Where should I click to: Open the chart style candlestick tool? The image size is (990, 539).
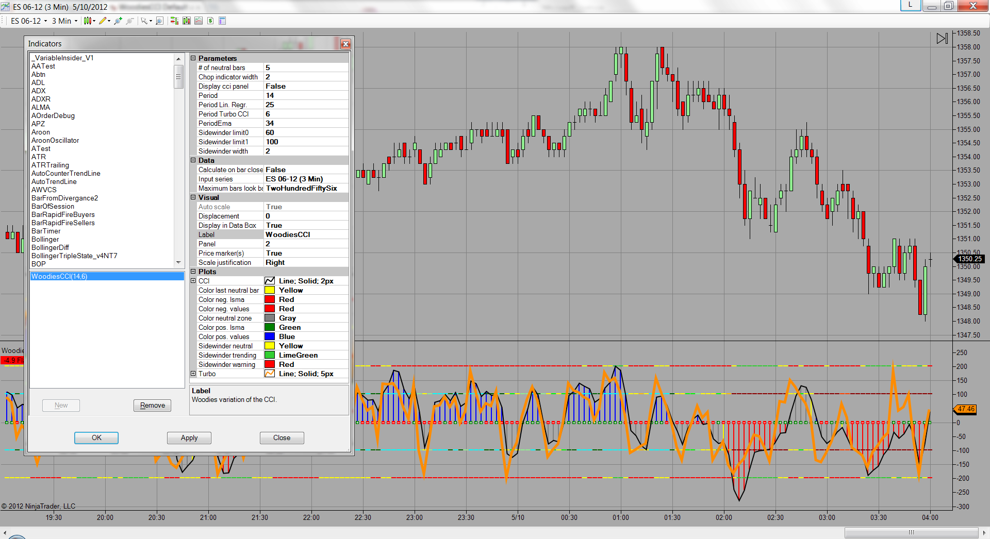point(87,21)
